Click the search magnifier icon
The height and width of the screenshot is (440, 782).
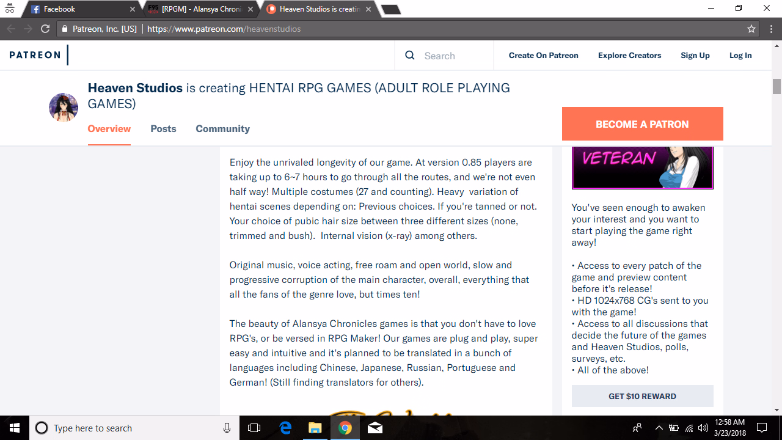click(x=410, y=56)
